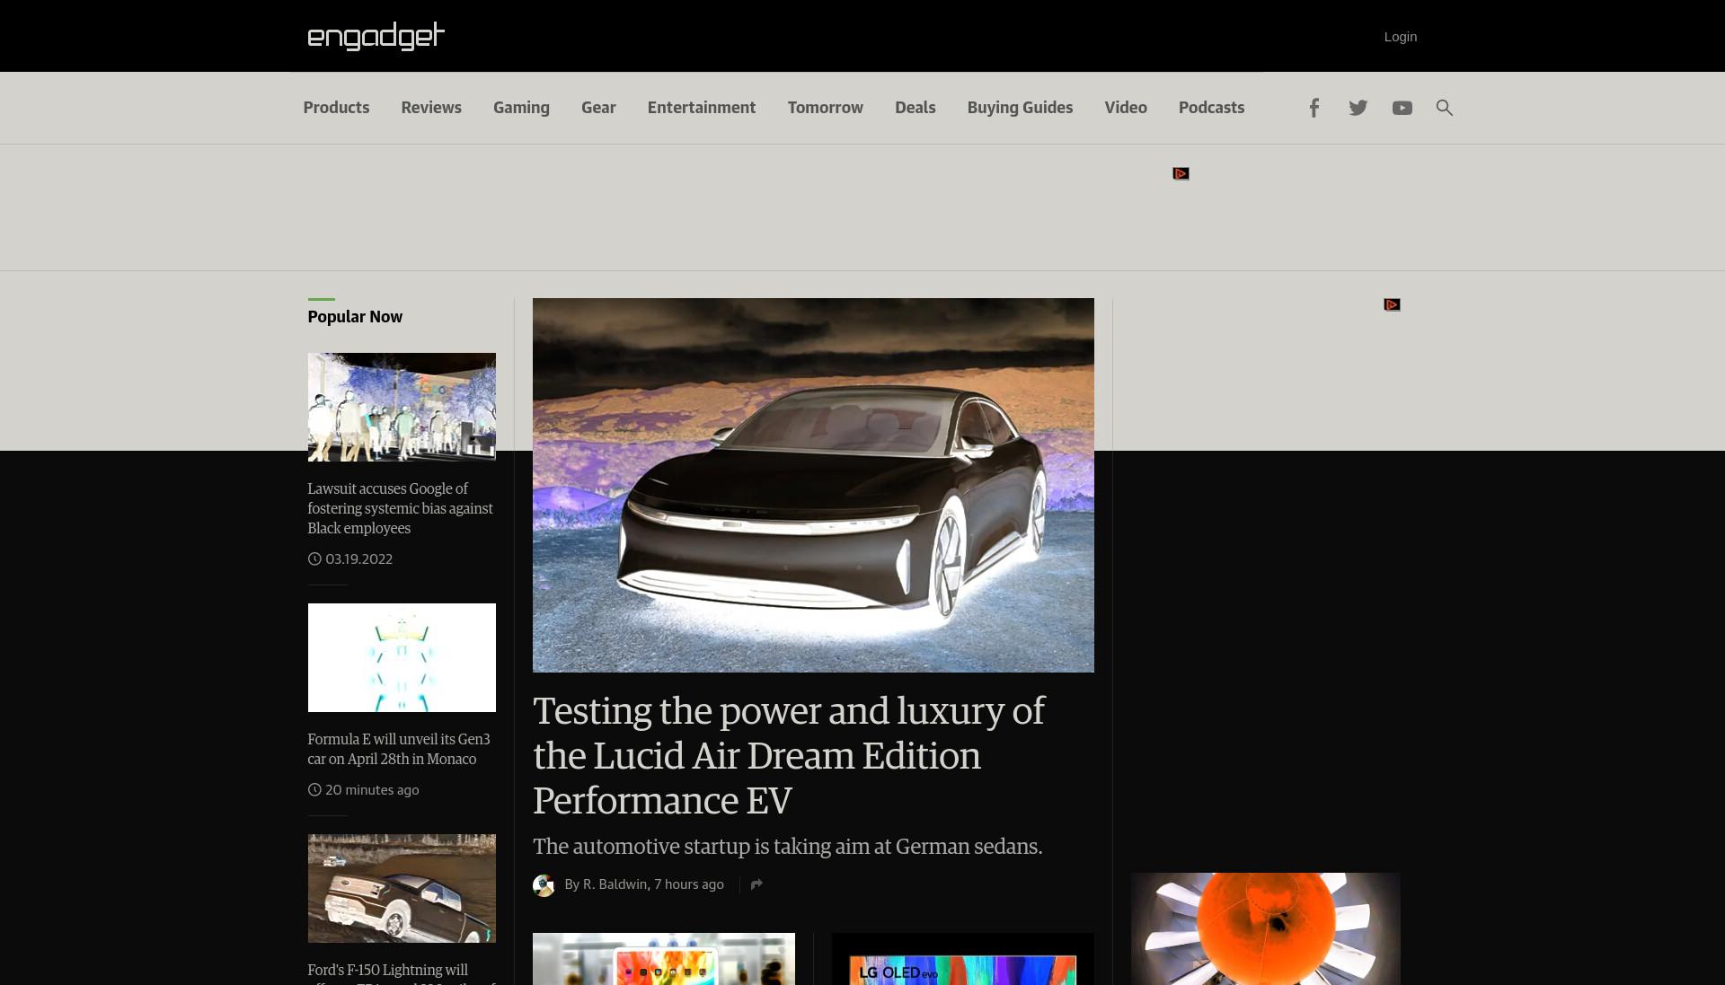This screenshot has height=985, width=1725.
Task: Click the 20 minutes ago timestamp
Action: [372, 790]
